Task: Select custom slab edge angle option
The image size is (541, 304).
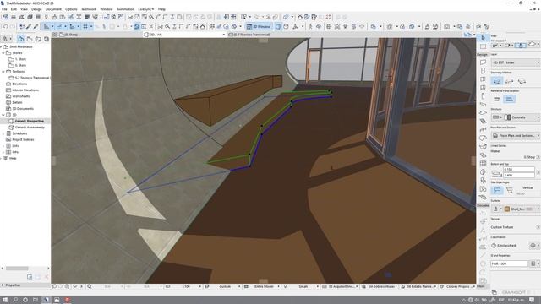Action: [509, 190]
